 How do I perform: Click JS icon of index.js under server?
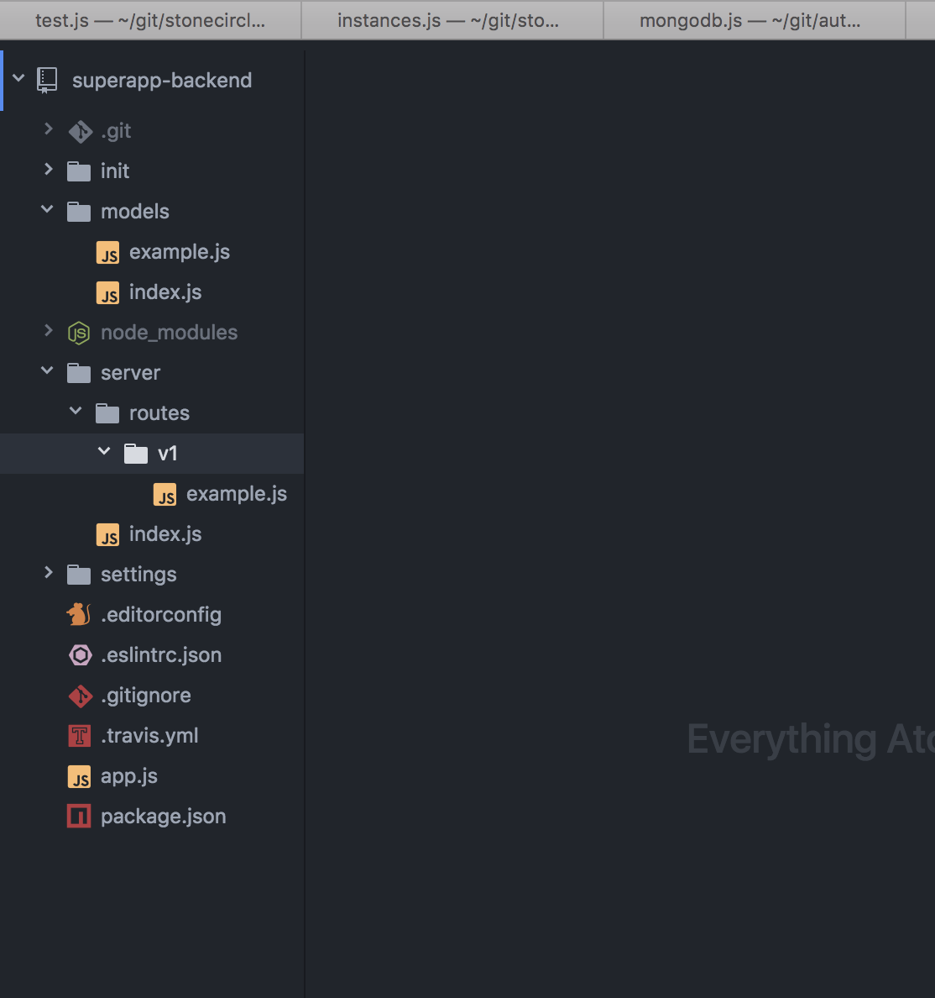coord(108,534)
